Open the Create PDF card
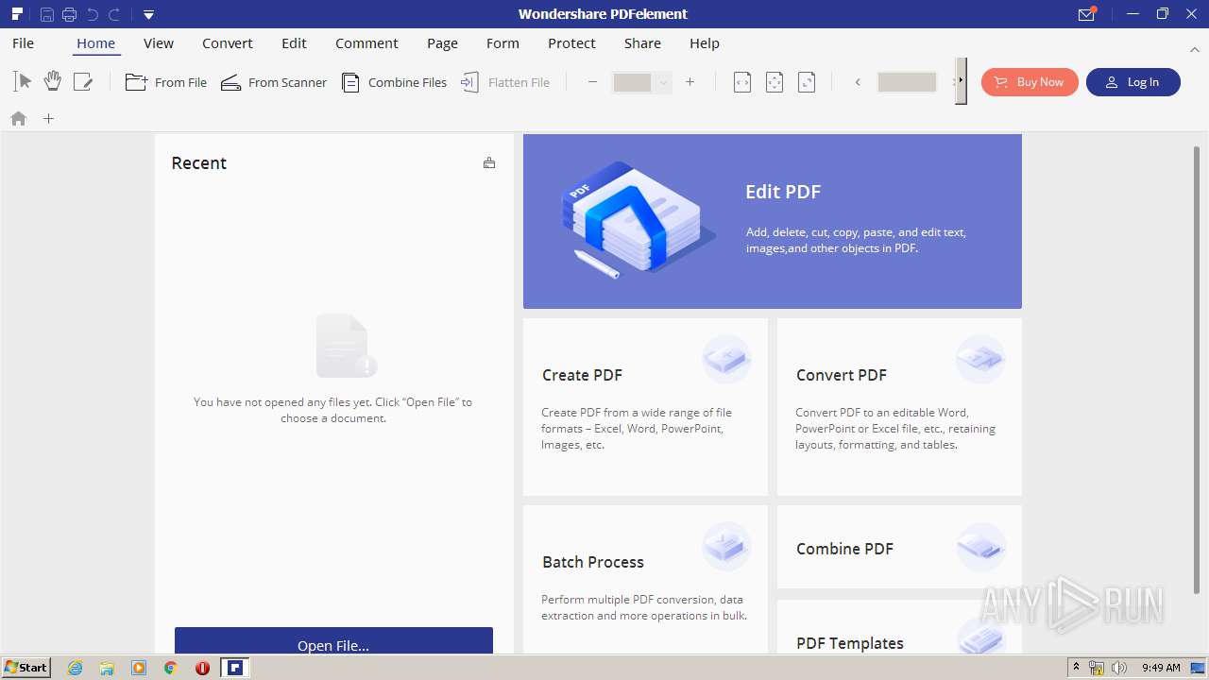1209x680 pixels. tap(645, 407)
